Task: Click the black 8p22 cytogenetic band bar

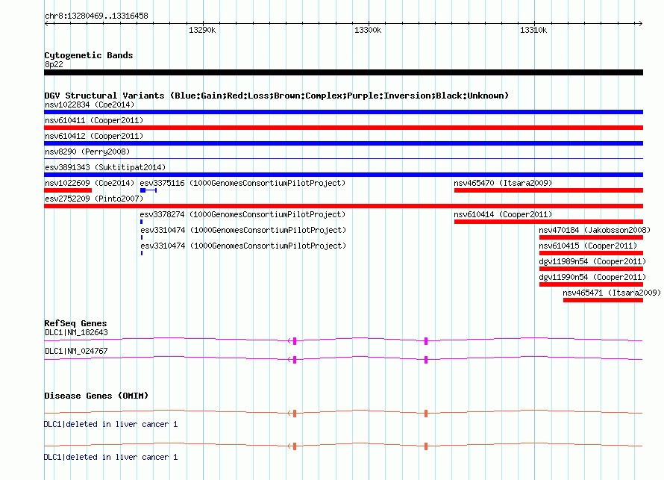Action: (343, 72)
